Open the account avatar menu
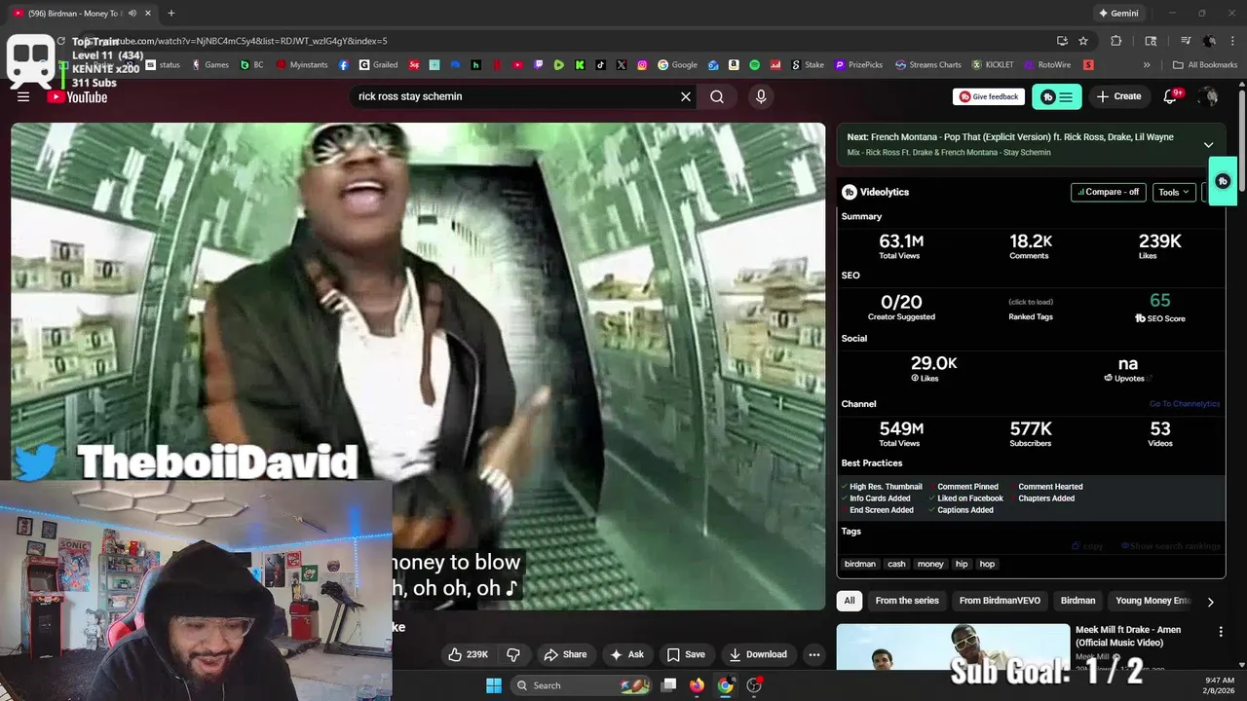The height and width of the screenshot is (701, 1247). pos(1209,96)
